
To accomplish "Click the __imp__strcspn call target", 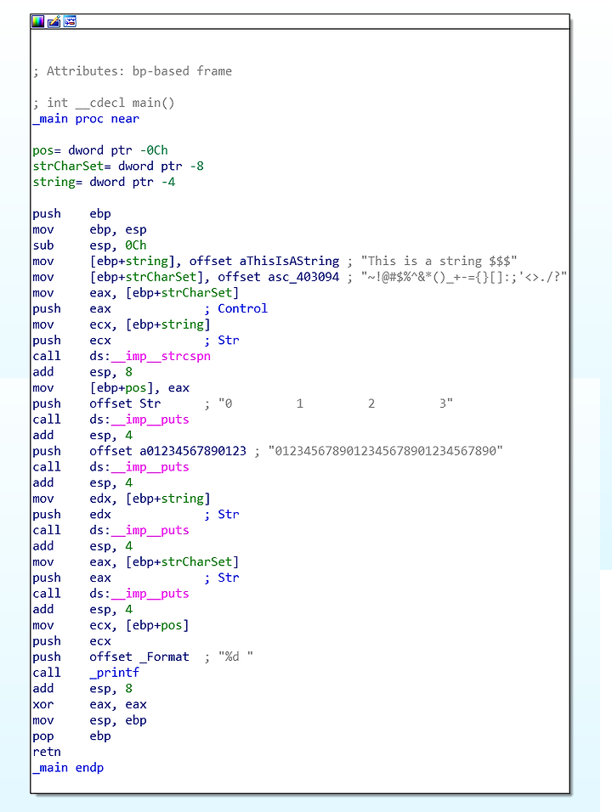I will (x=161, y=356).
